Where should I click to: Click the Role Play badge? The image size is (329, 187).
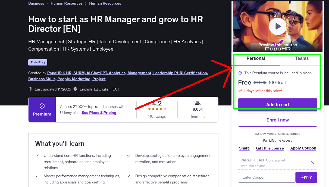pyautogui.click(x=37, y=62)
